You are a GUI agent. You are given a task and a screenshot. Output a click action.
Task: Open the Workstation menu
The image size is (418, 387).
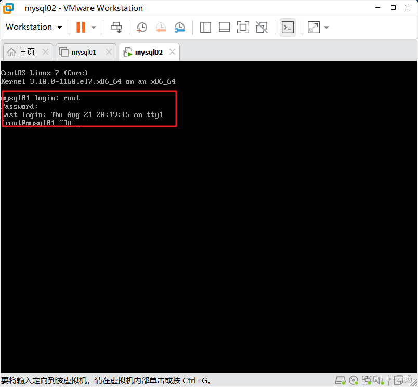pos(34,27)
